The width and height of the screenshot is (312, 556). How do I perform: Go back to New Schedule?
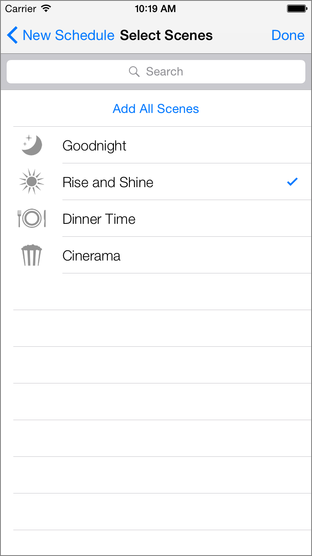click(x=61, y=35)
